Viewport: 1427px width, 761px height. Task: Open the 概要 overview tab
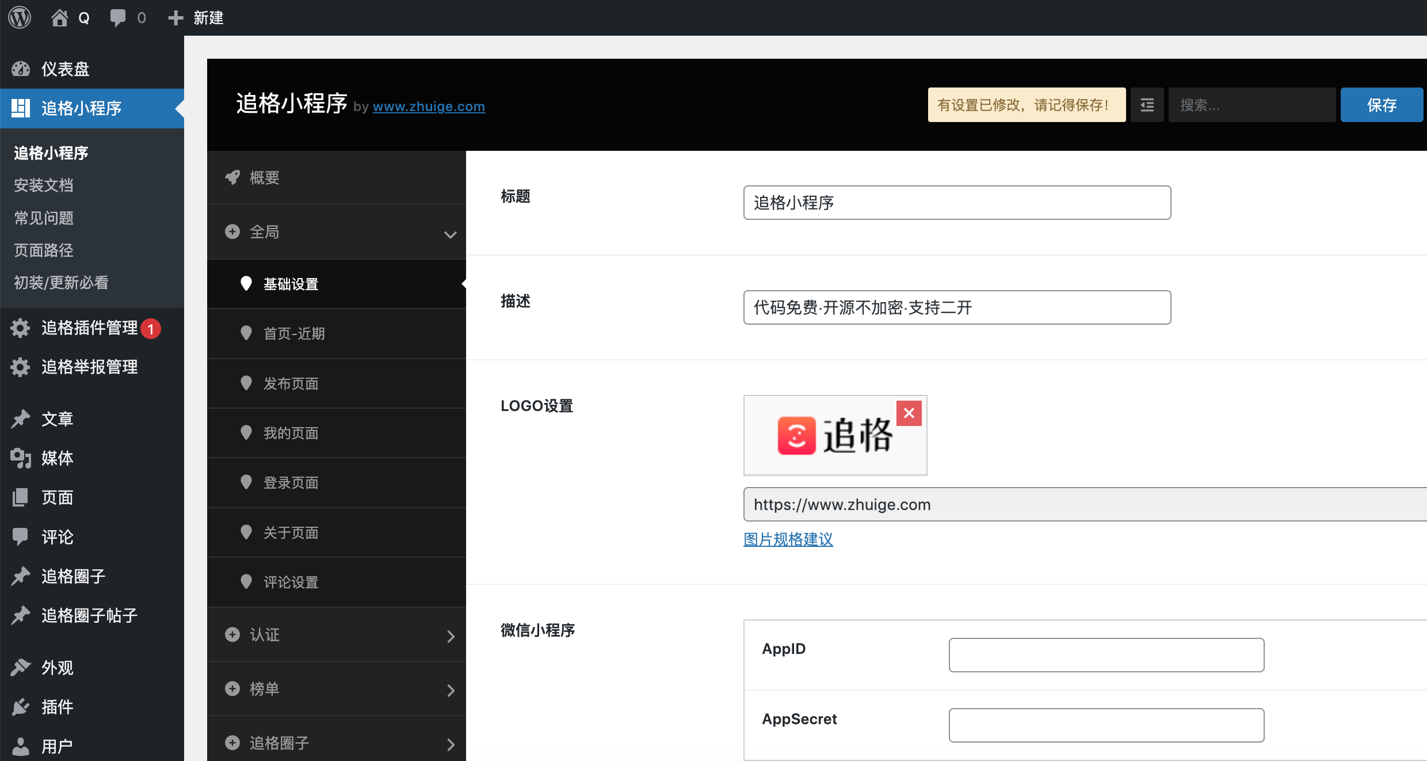337,178
